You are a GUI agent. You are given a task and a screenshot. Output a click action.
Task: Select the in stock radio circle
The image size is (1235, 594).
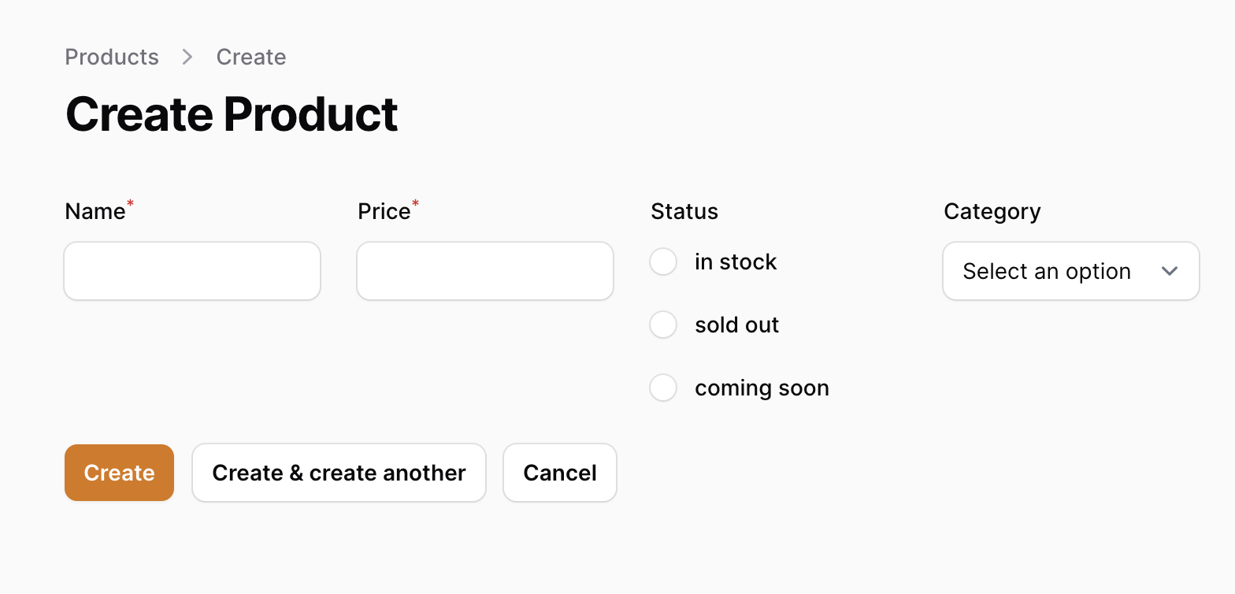coord(663,262)
